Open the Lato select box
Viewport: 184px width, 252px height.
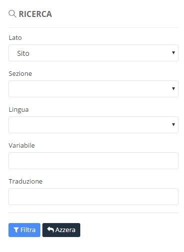tap(93, 53)
